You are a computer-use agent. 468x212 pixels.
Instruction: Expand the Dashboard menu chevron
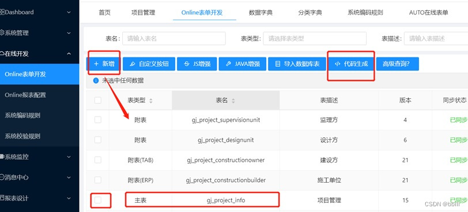[69, 13]
